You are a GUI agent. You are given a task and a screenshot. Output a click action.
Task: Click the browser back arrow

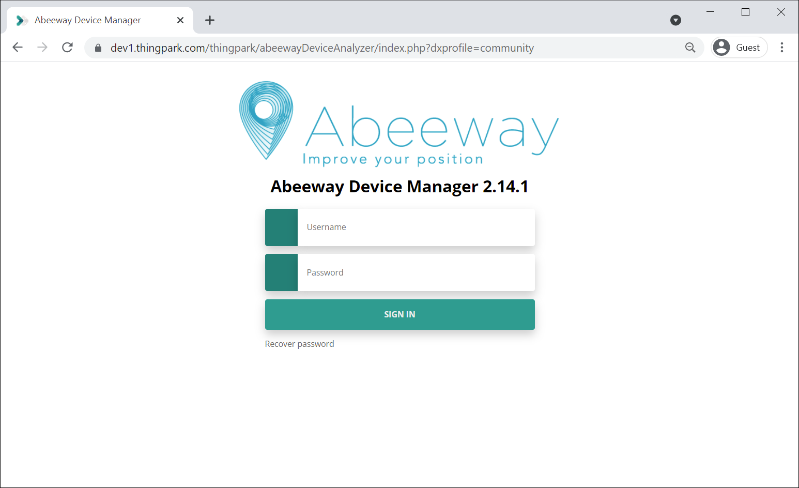[x=18, y=48]
